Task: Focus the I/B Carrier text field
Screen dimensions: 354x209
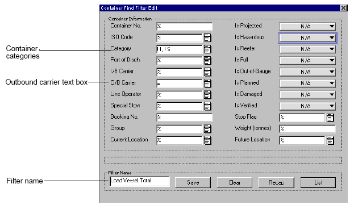Action: coord(179,72)
